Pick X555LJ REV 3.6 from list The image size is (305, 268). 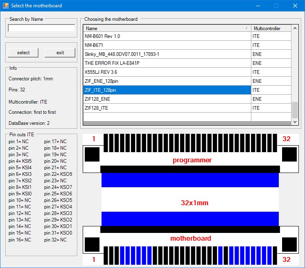tap(167, 72)
